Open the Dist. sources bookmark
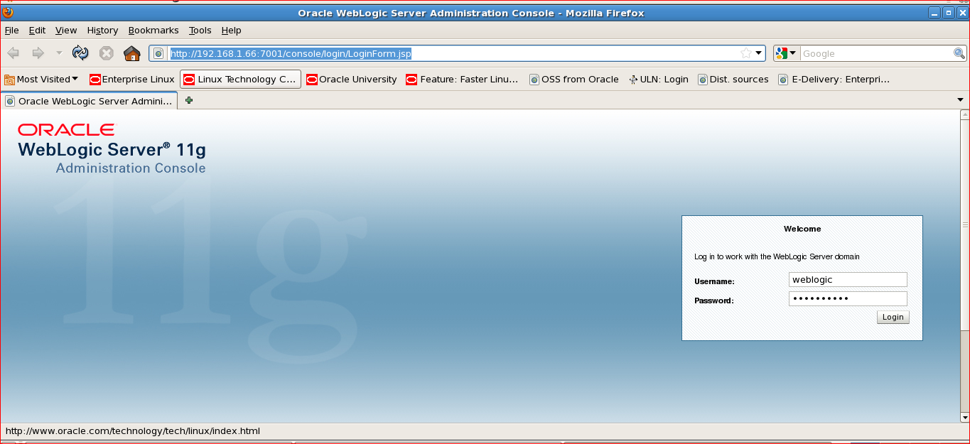The height and width of the screenshot is (444, 970). pyautogui.click(x=733, y=79)
